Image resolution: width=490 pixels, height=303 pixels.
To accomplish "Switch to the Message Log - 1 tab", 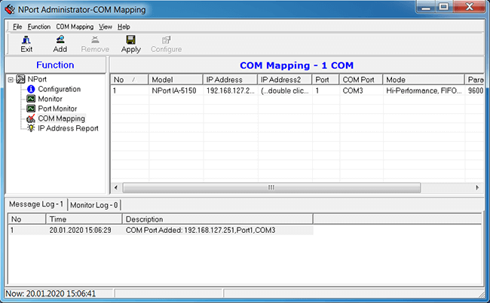I will click(x=36, y=204).
